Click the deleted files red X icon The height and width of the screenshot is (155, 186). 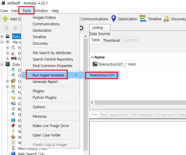coord(13,53)
